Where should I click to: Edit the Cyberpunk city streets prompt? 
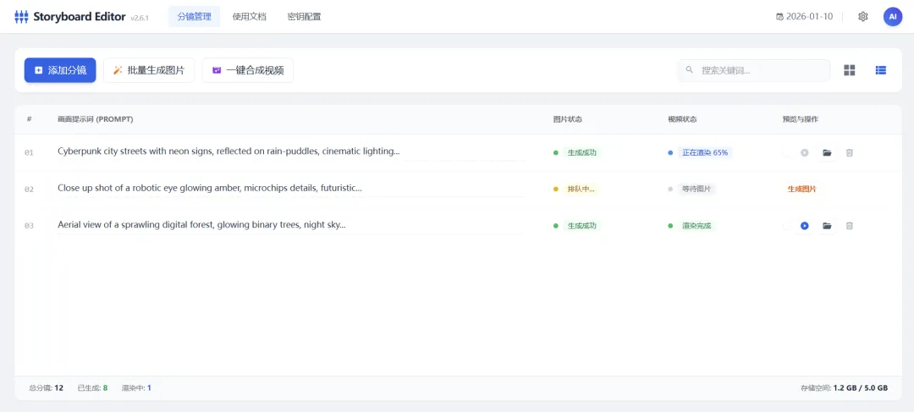pyautogui.click(x=290, y=151)
